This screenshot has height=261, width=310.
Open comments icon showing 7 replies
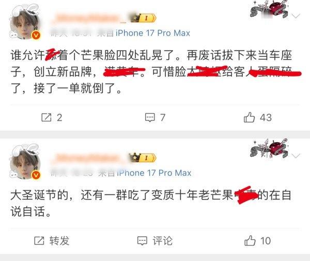[x=150, y=117]
